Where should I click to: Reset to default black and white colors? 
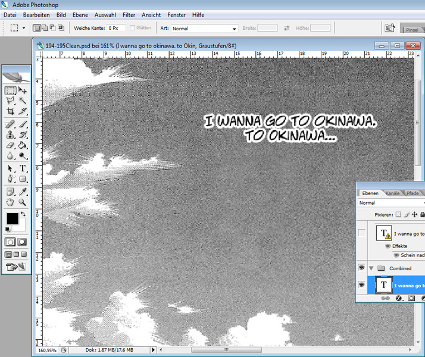[8, 230]
